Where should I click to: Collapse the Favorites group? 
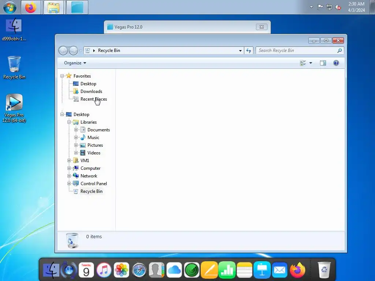pos(62,76)
